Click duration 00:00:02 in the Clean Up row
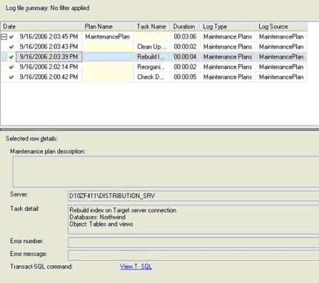Screen dimensions: 319x283 tap(185, 46)
